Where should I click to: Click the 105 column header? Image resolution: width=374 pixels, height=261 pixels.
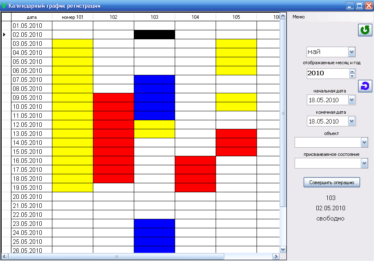pos(236,17)
